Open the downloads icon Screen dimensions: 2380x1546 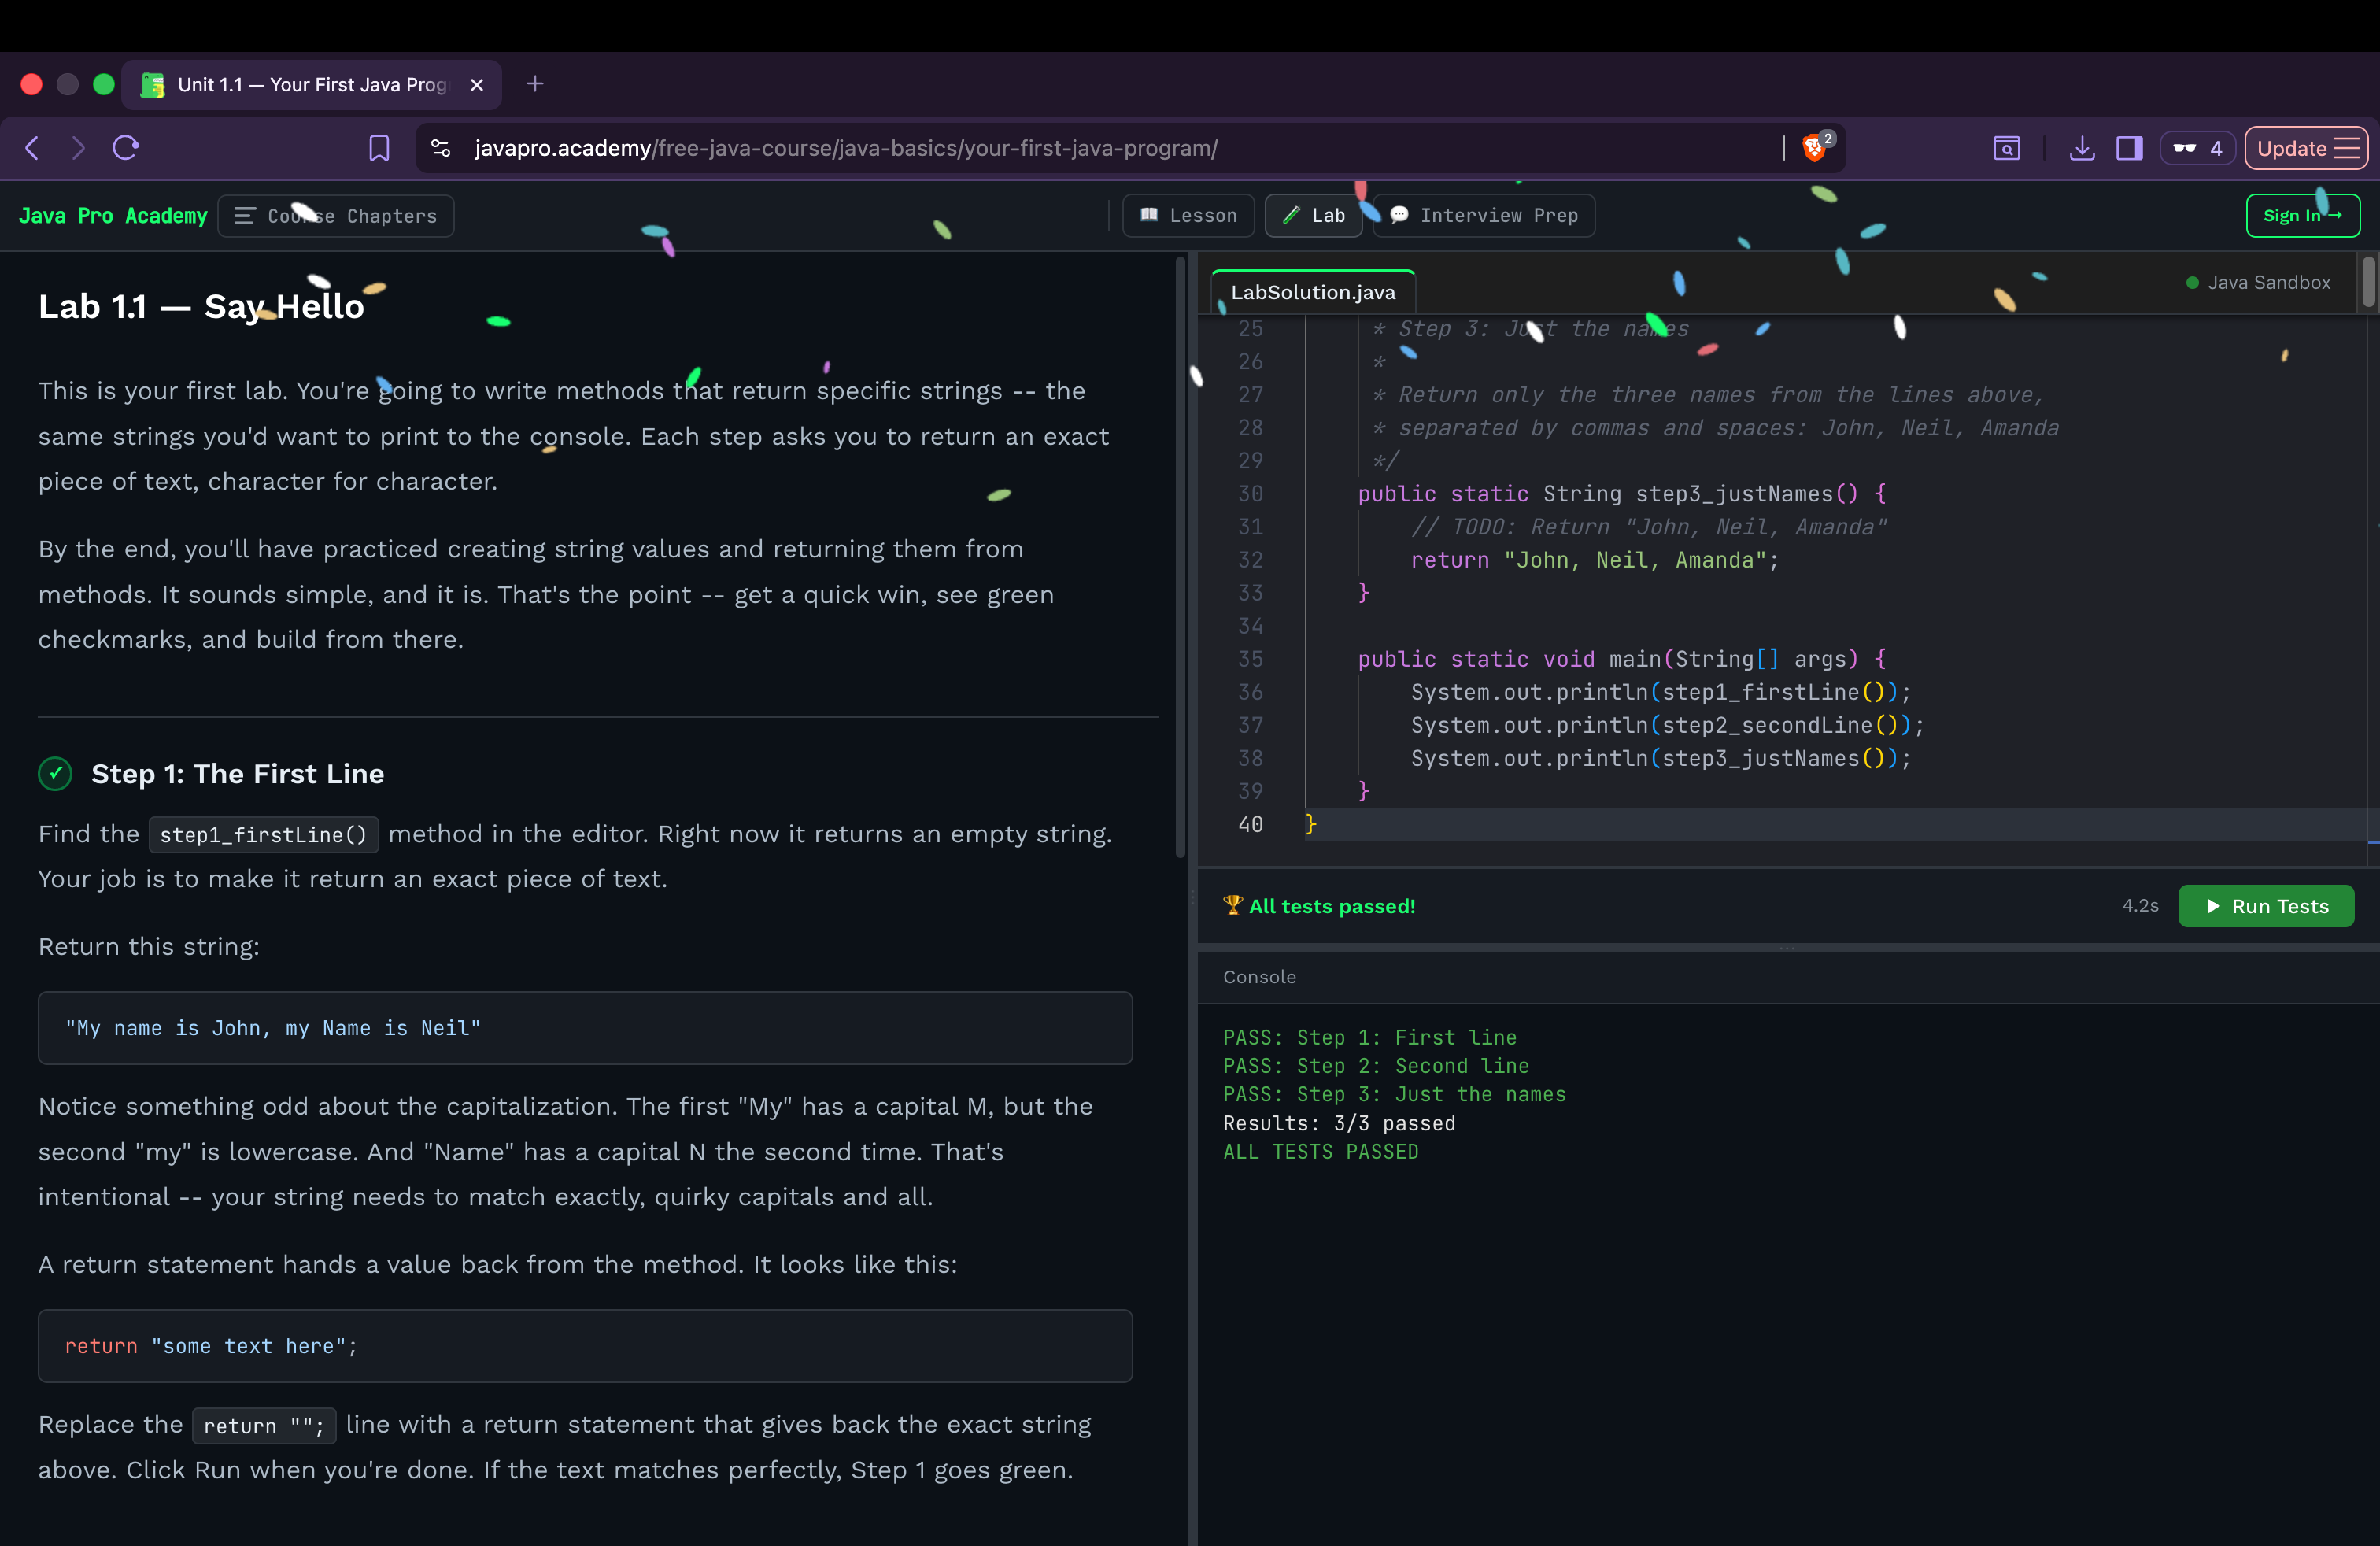[2082, 148]
